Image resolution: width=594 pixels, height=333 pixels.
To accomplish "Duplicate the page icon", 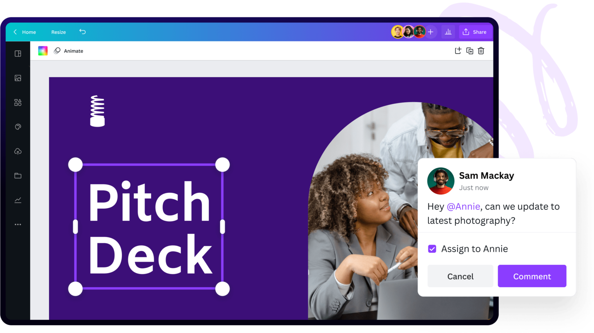I will (470, 51).
